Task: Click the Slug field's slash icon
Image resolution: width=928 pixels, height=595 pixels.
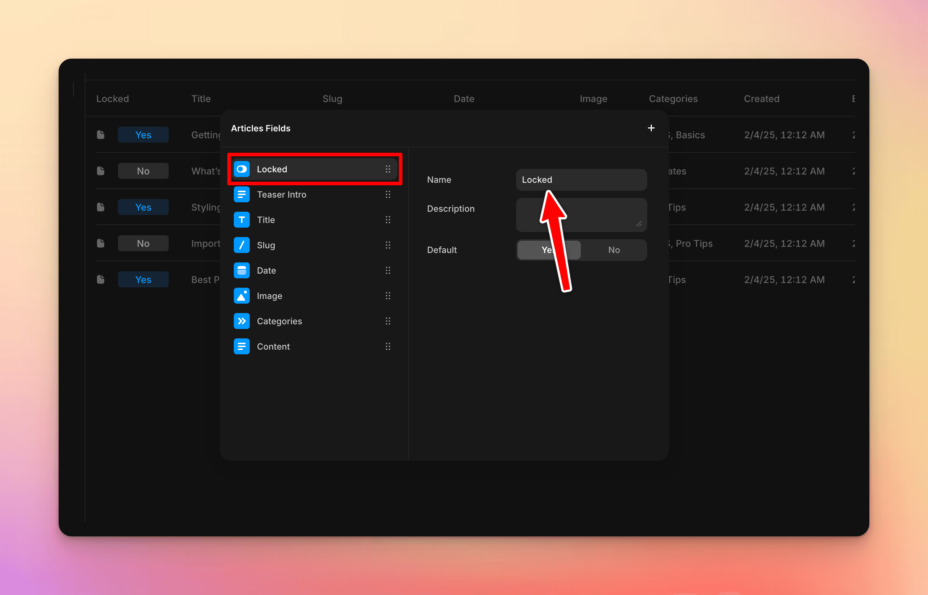Action: pos(241,245)
